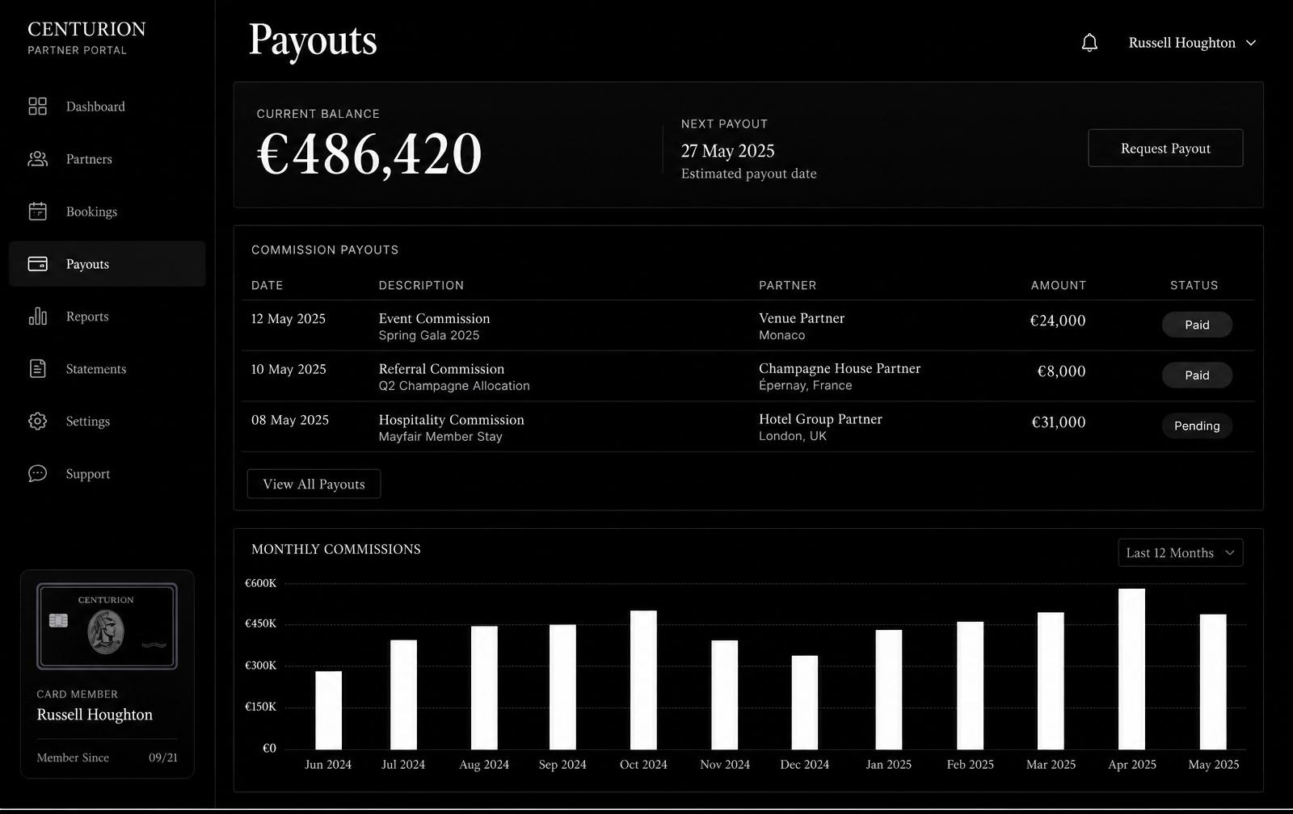Click 'Hotel Group Partner' text
This screenshot has height=814, width=1293.
[x=820, y=418]
